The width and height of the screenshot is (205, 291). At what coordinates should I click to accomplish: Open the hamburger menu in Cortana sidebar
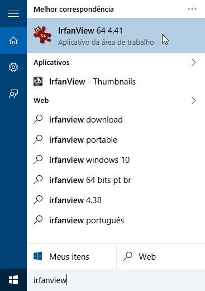13,13
